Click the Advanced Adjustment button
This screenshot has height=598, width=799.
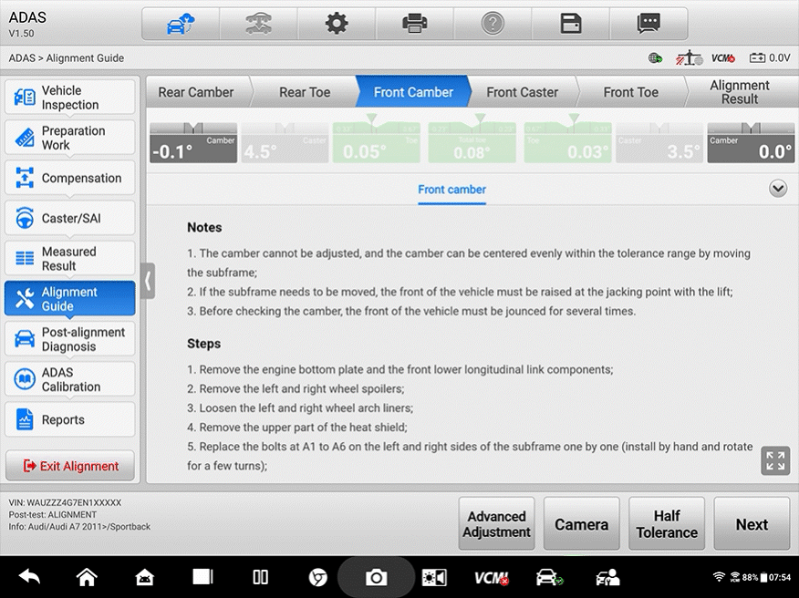click(496, 524)
